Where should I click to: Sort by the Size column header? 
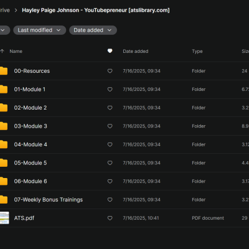[x=245, y=51]
